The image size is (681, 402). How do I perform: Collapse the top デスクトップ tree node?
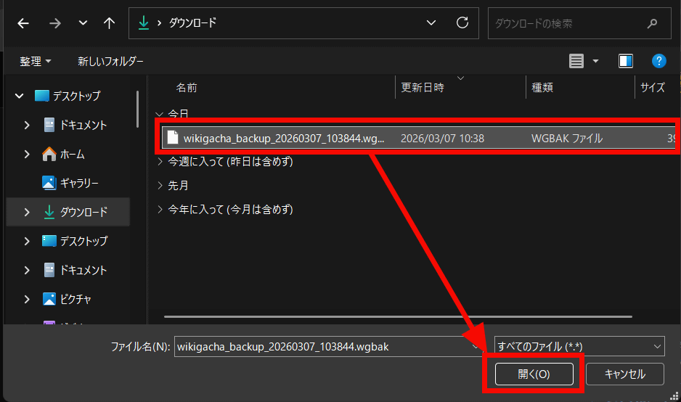tap(19, 96)
